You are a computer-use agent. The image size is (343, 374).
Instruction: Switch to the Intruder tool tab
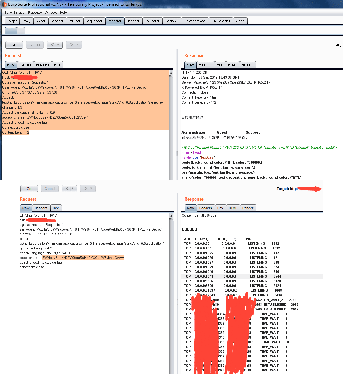[74, 21]
